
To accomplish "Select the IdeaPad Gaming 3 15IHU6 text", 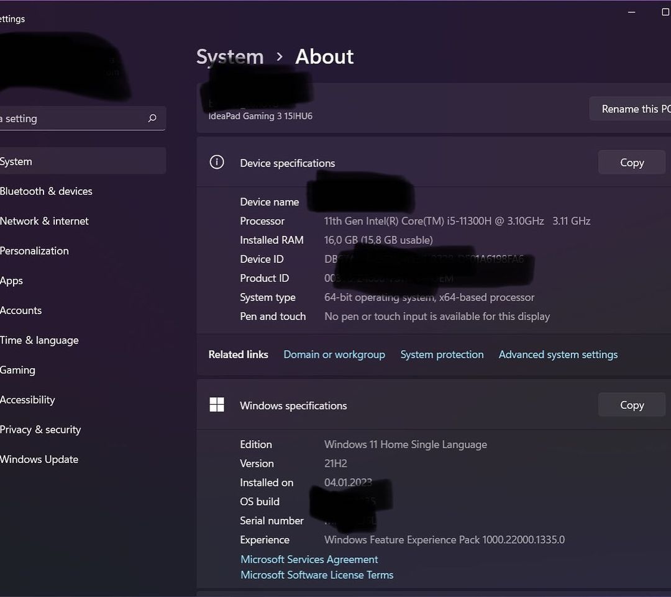I will [260, 116].
